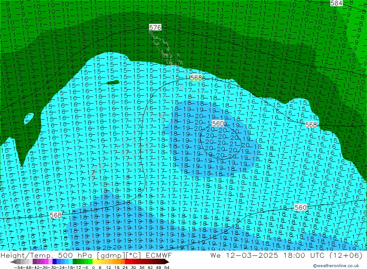Click the small dark green island in the cyan area
This screenshot has width=367, height=269.
(x=113, y=83)
